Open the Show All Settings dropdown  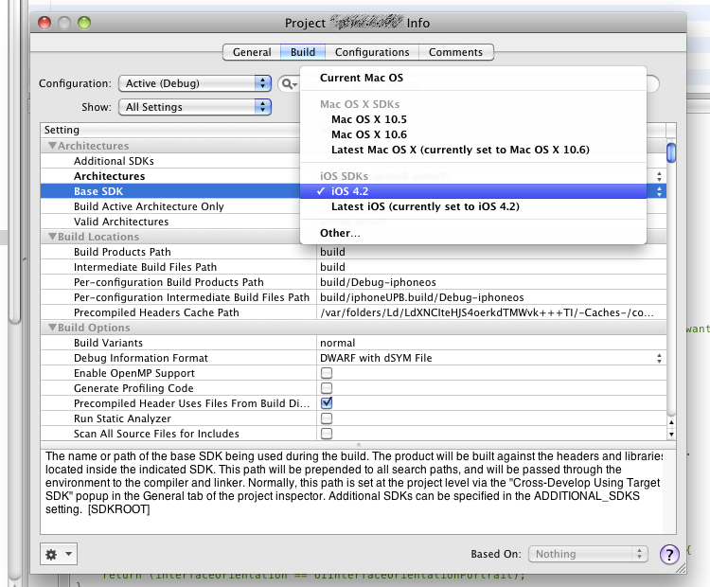pyautogui.click(x=195, y=107)
